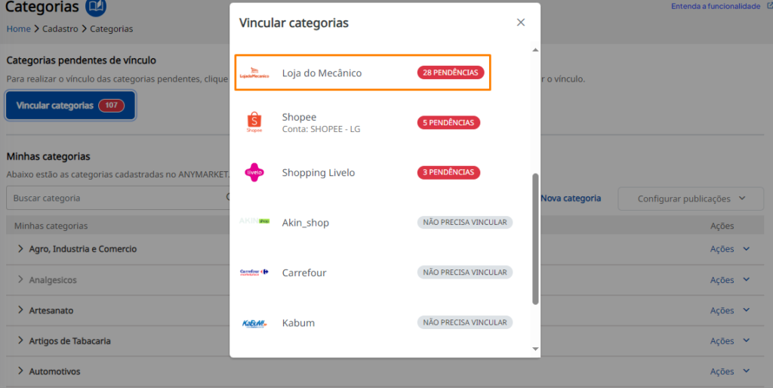
Task: Open the Configurar publicações dropdown
Action: [x=691, y=199]
